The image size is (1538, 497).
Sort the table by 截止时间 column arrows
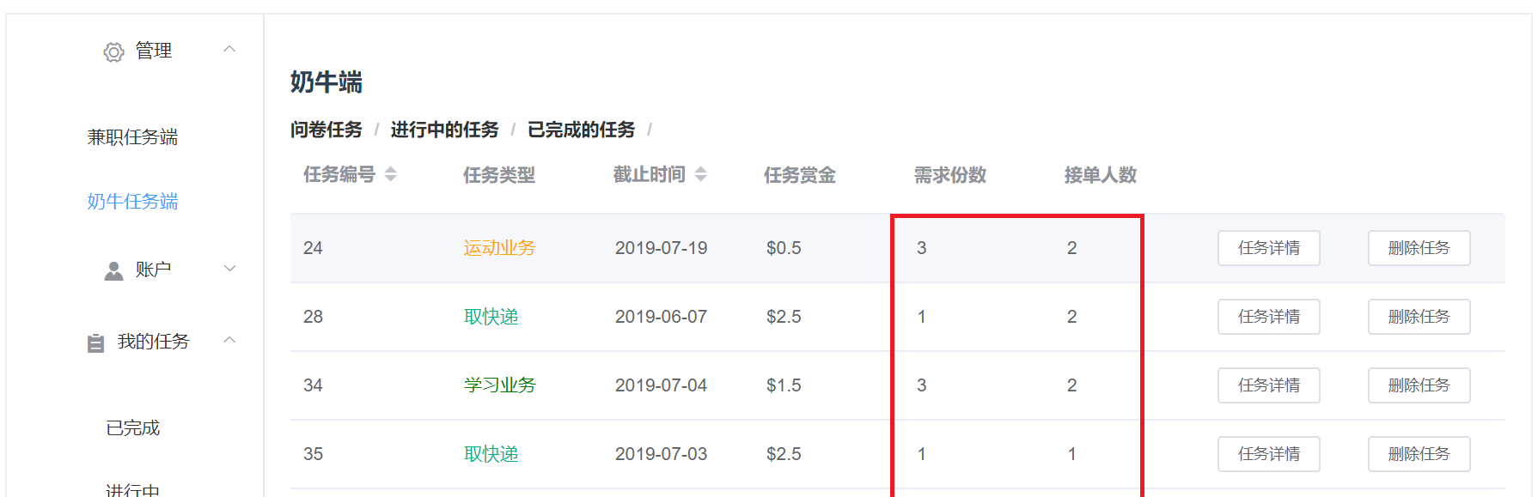coord(701,174)
